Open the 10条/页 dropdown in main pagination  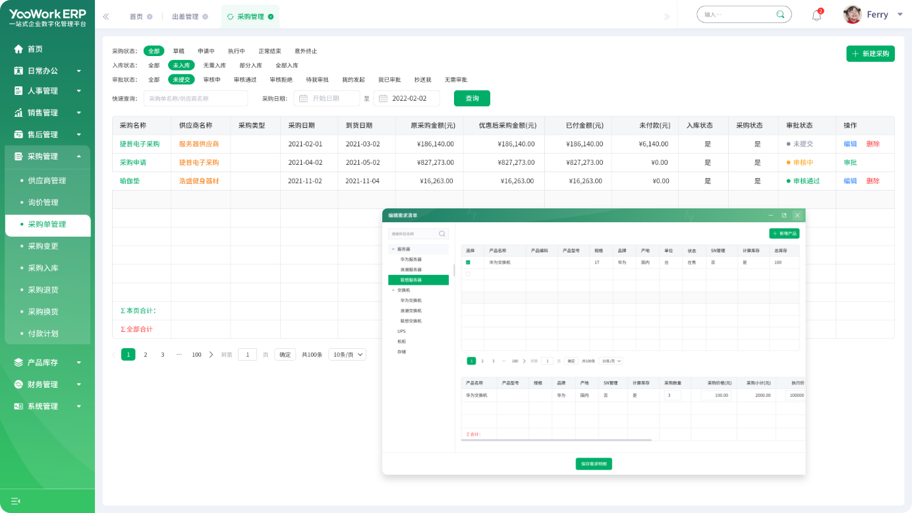click(347, 354)
